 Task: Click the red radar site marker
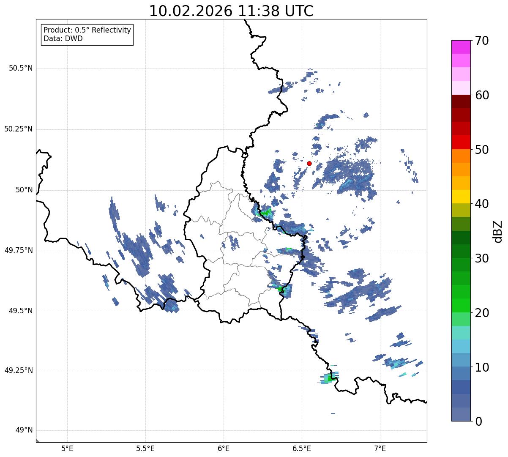309,163
